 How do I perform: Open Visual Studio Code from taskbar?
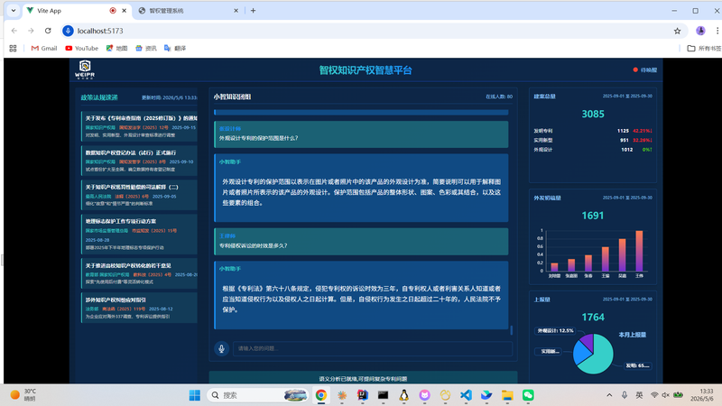pos(466,395)
